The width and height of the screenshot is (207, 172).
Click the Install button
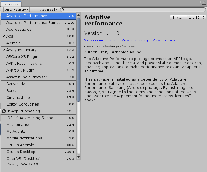pos(178,17)
